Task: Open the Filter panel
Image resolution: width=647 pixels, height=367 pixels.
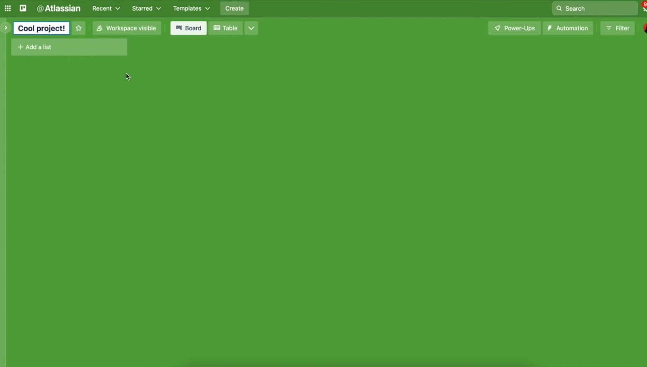Action: pos(617,28)
